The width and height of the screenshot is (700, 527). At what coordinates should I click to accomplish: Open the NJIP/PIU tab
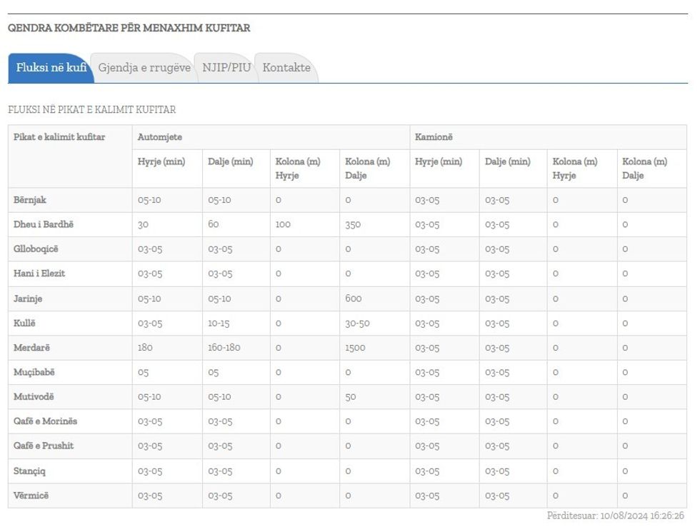pyautogui.click(x=226, y=68)
